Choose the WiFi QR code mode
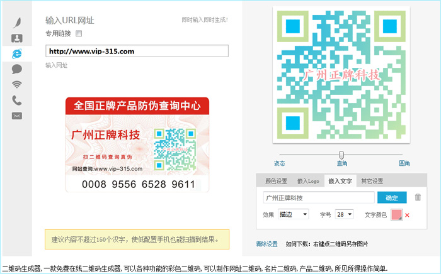The width and height of the screenshot is (441, 274). point(17,84)
